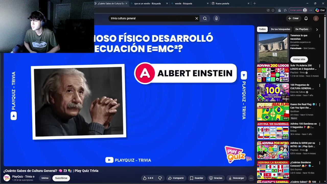The height and width of the screenshot is (184, 327).
Task: Close the 'que es un wordle' tab
Action: coord(167,4)
